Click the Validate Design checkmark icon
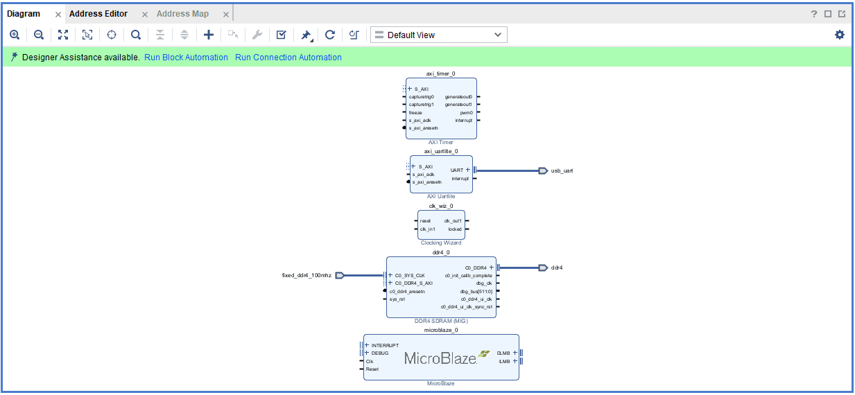This screenshot has width=855, height=395. [x=281, y=35]
